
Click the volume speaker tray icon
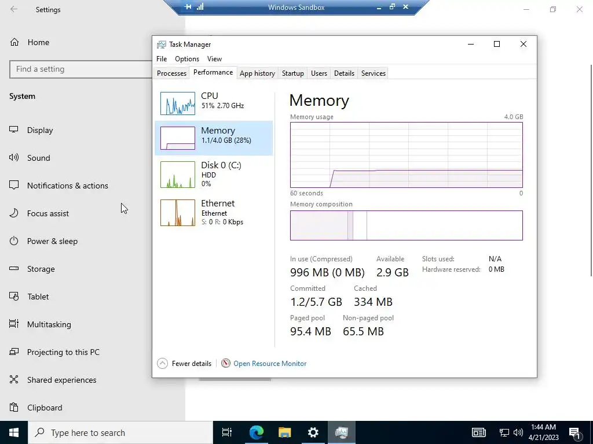point(518,432)
